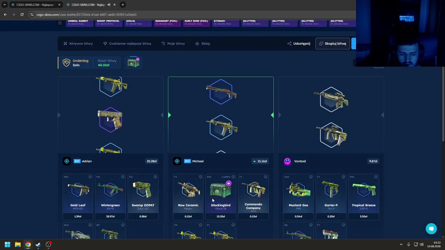Click shield verify icon on Swamp DDPAT card
Viewport: 445px width, 250px height.
pos(155,177)
